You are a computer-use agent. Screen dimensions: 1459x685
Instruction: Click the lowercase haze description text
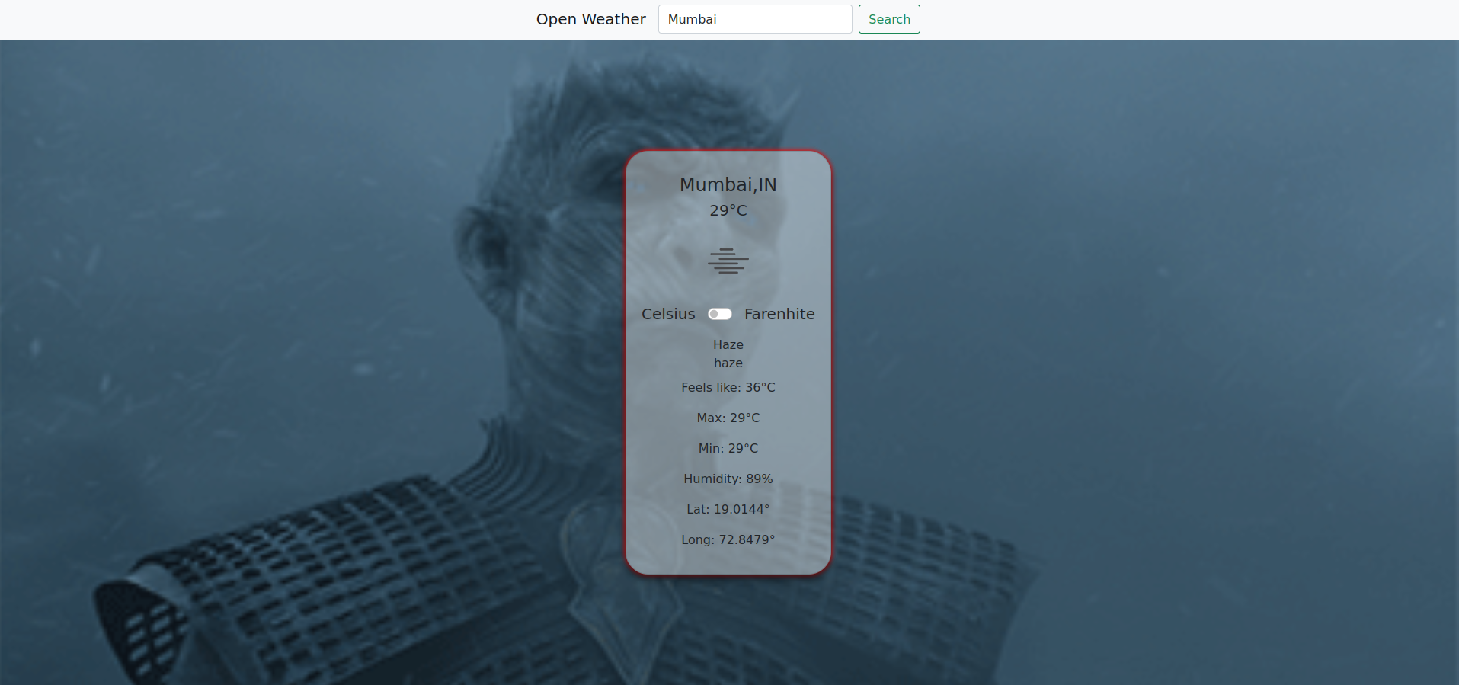pos(728,363)
